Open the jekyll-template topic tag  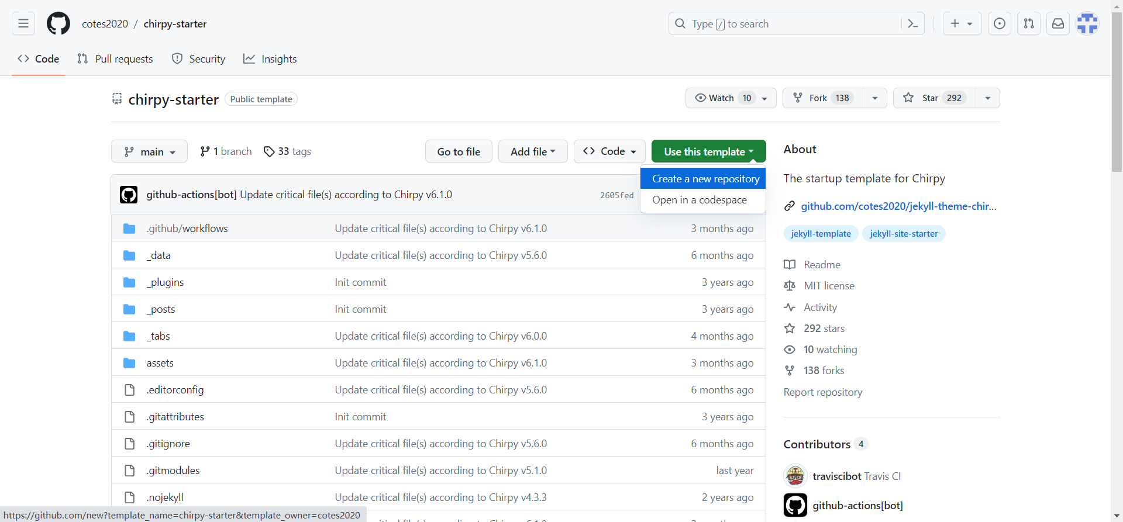click(x=821, y=234)
